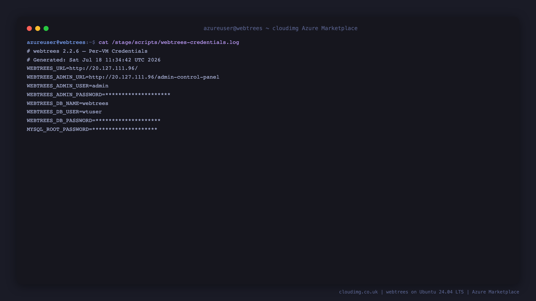The width and height of the screenshot is (536, 301).
Task: Click the red close window dot
Action: click(29, 28)
